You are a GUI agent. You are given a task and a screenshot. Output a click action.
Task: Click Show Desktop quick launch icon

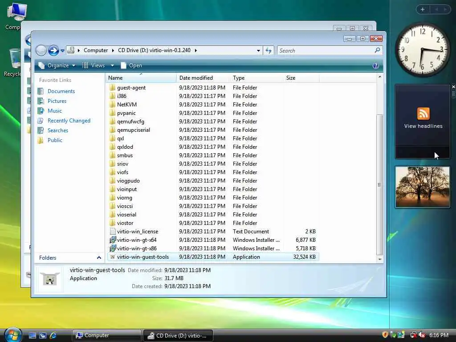click(x=32, y=336)
